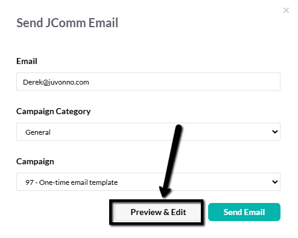Click the teal Send Email button
Viewport: 298px width, 238px height.
tap(244, 212)
